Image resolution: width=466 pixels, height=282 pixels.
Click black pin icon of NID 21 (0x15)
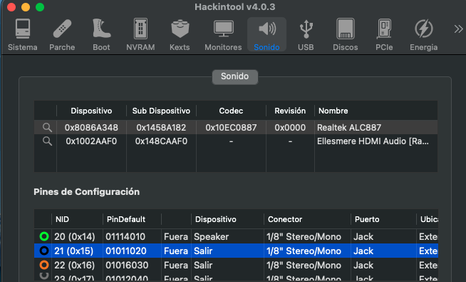44,251
